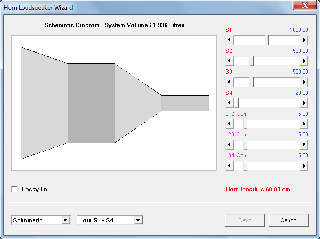The width and height of the screenshot is (320, 239).
Task: Click the L12 Con label
Action: pos(236,114)
